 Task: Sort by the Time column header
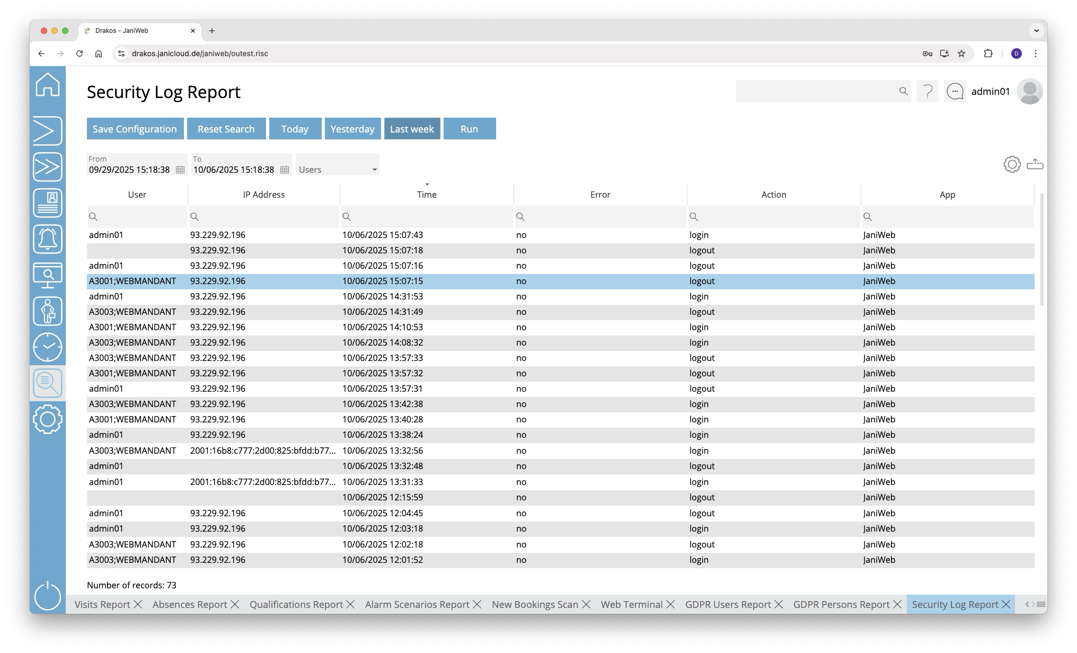426,195
